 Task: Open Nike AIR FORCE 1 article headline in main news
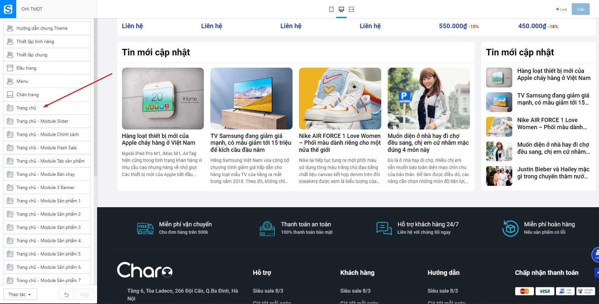pos(340,143)
